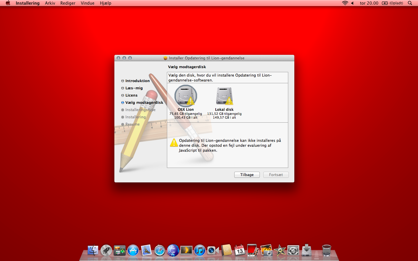
Task: Open the Apple menu
Action: tap(8, 3)
